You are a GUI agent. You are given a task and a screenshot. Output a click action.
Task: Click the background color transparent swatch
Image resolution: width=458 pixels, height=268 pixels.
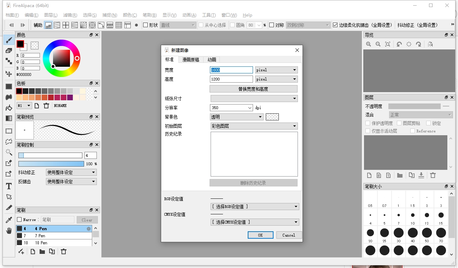[272, 117]
